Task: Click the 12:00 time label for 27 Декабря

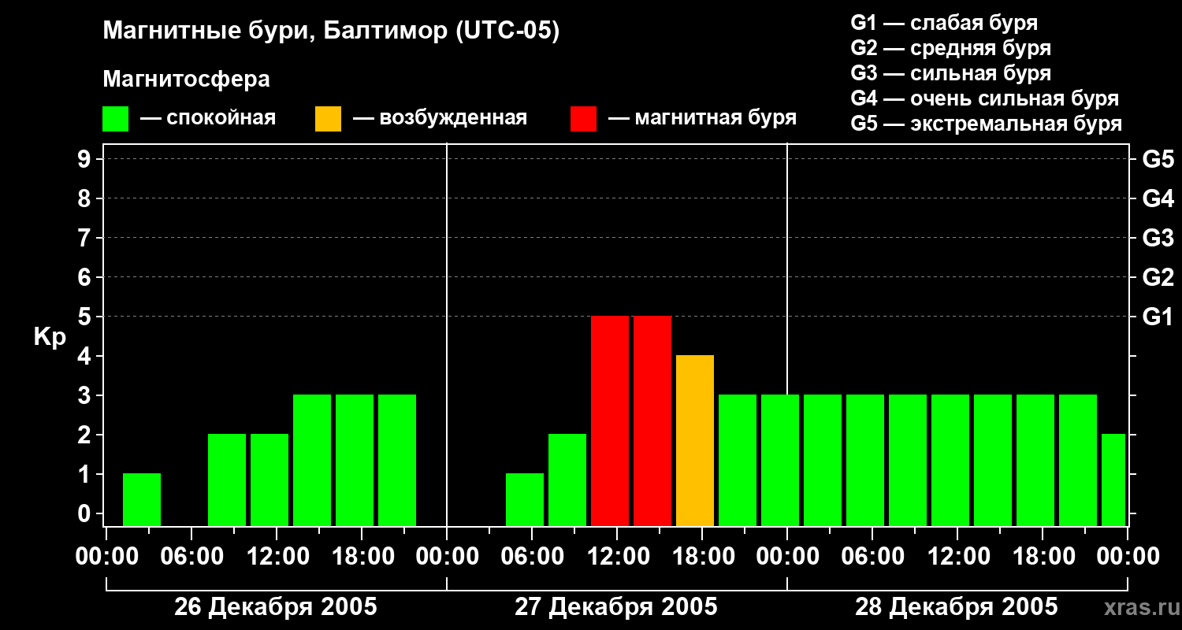Action: tap(617, 557)
